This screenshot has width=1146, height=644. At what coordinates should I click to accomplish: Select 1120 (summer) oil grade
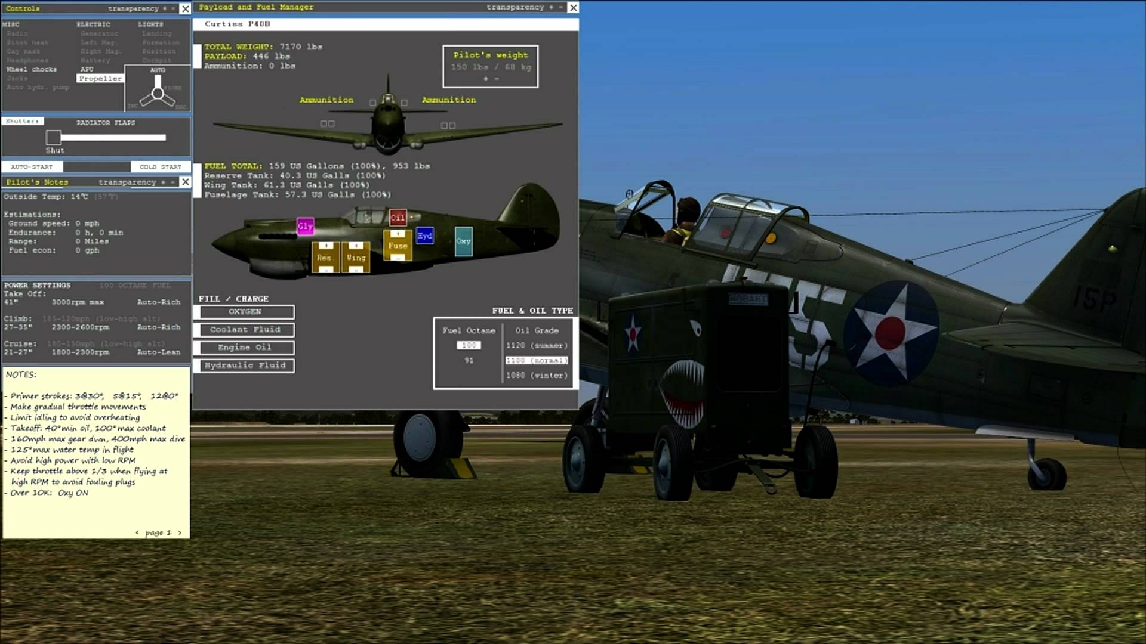pos(537,345)
